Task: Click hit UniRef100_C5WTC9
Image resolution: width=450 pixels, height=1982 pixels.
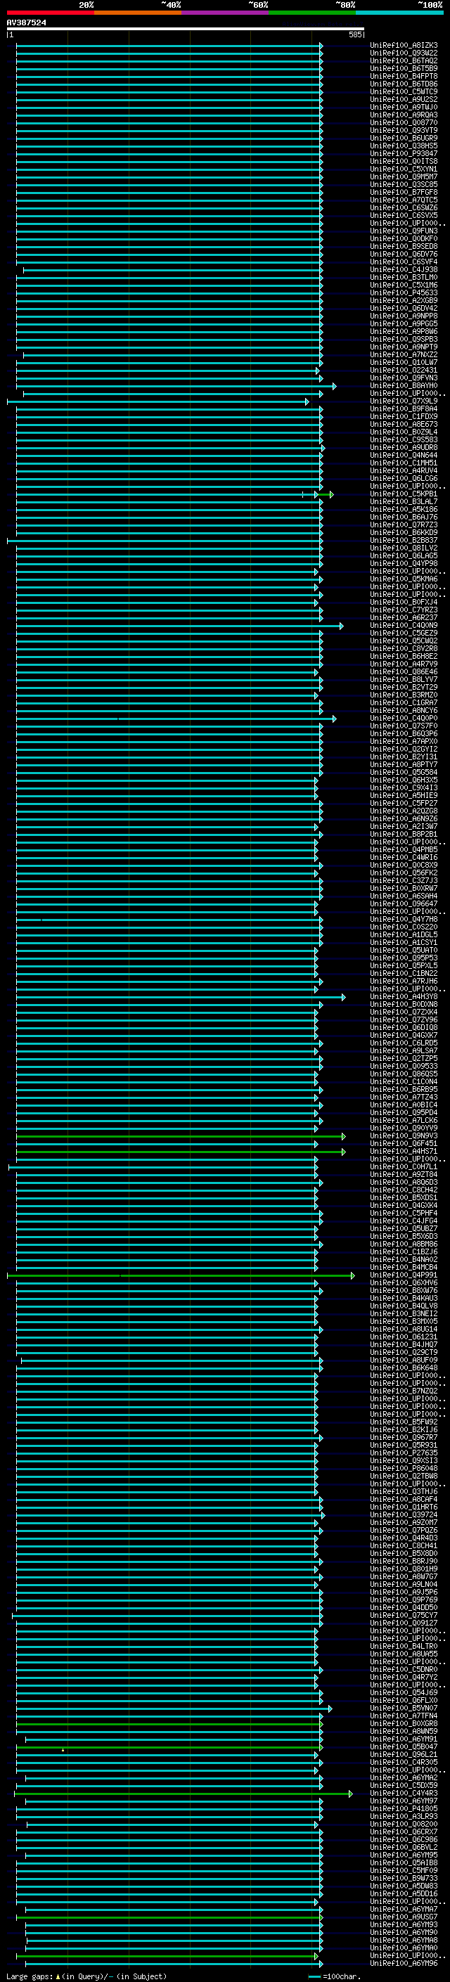Action: [404, 92]
